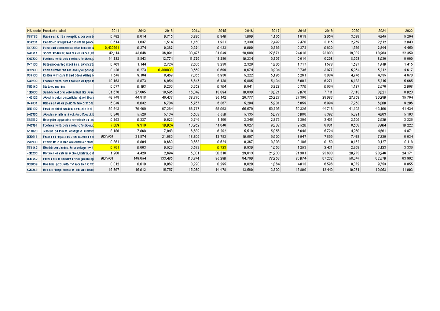Screen dimensions: 440x311
Task: Click the #DIV/0! error in frozen shrimps row
Action: point(108,136)
